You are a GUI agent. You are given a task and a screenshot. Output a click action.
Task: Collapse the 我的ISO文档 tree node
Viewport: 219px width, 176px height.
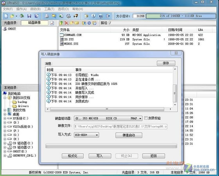pos(5,98)
